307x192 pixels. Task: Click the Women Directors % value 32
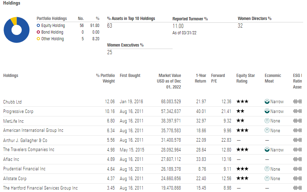point(240,26)
